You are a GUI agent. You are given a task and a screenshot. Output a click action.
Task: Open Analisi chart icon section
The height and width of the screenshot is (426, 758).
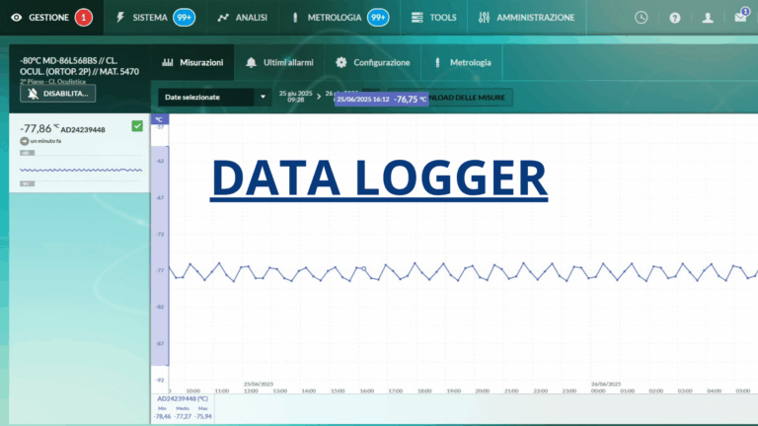point(223,17)
